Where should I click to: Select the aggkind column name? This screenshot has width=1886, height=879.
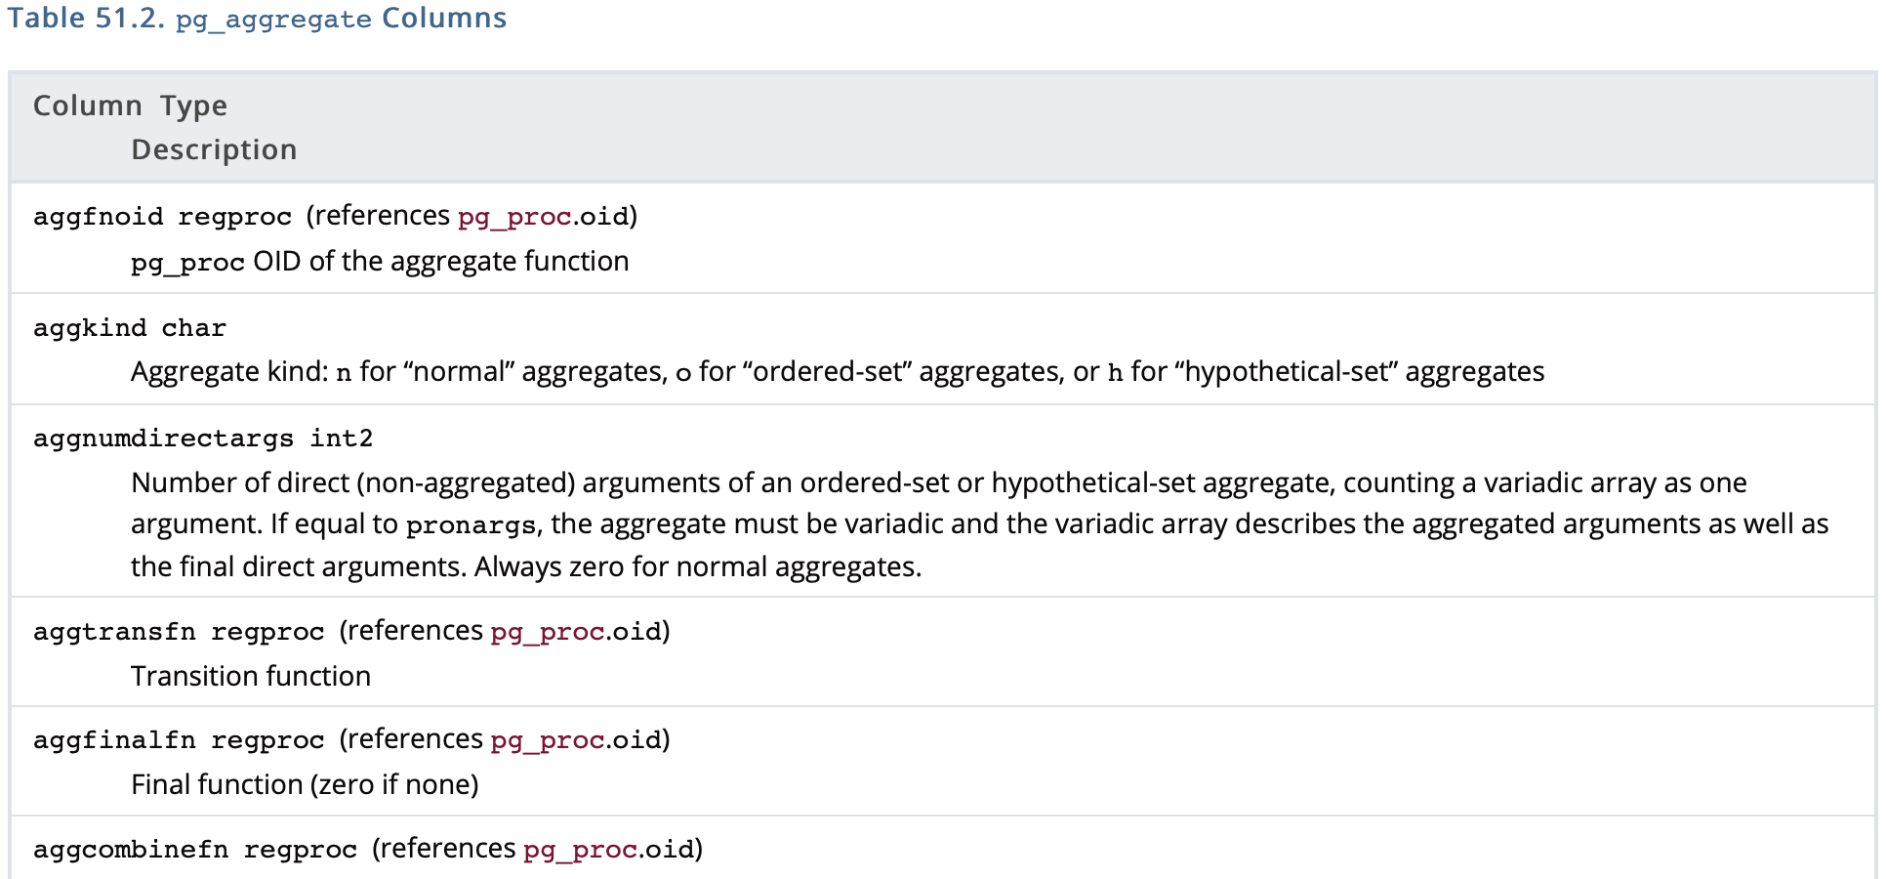(x=90, y=328)
